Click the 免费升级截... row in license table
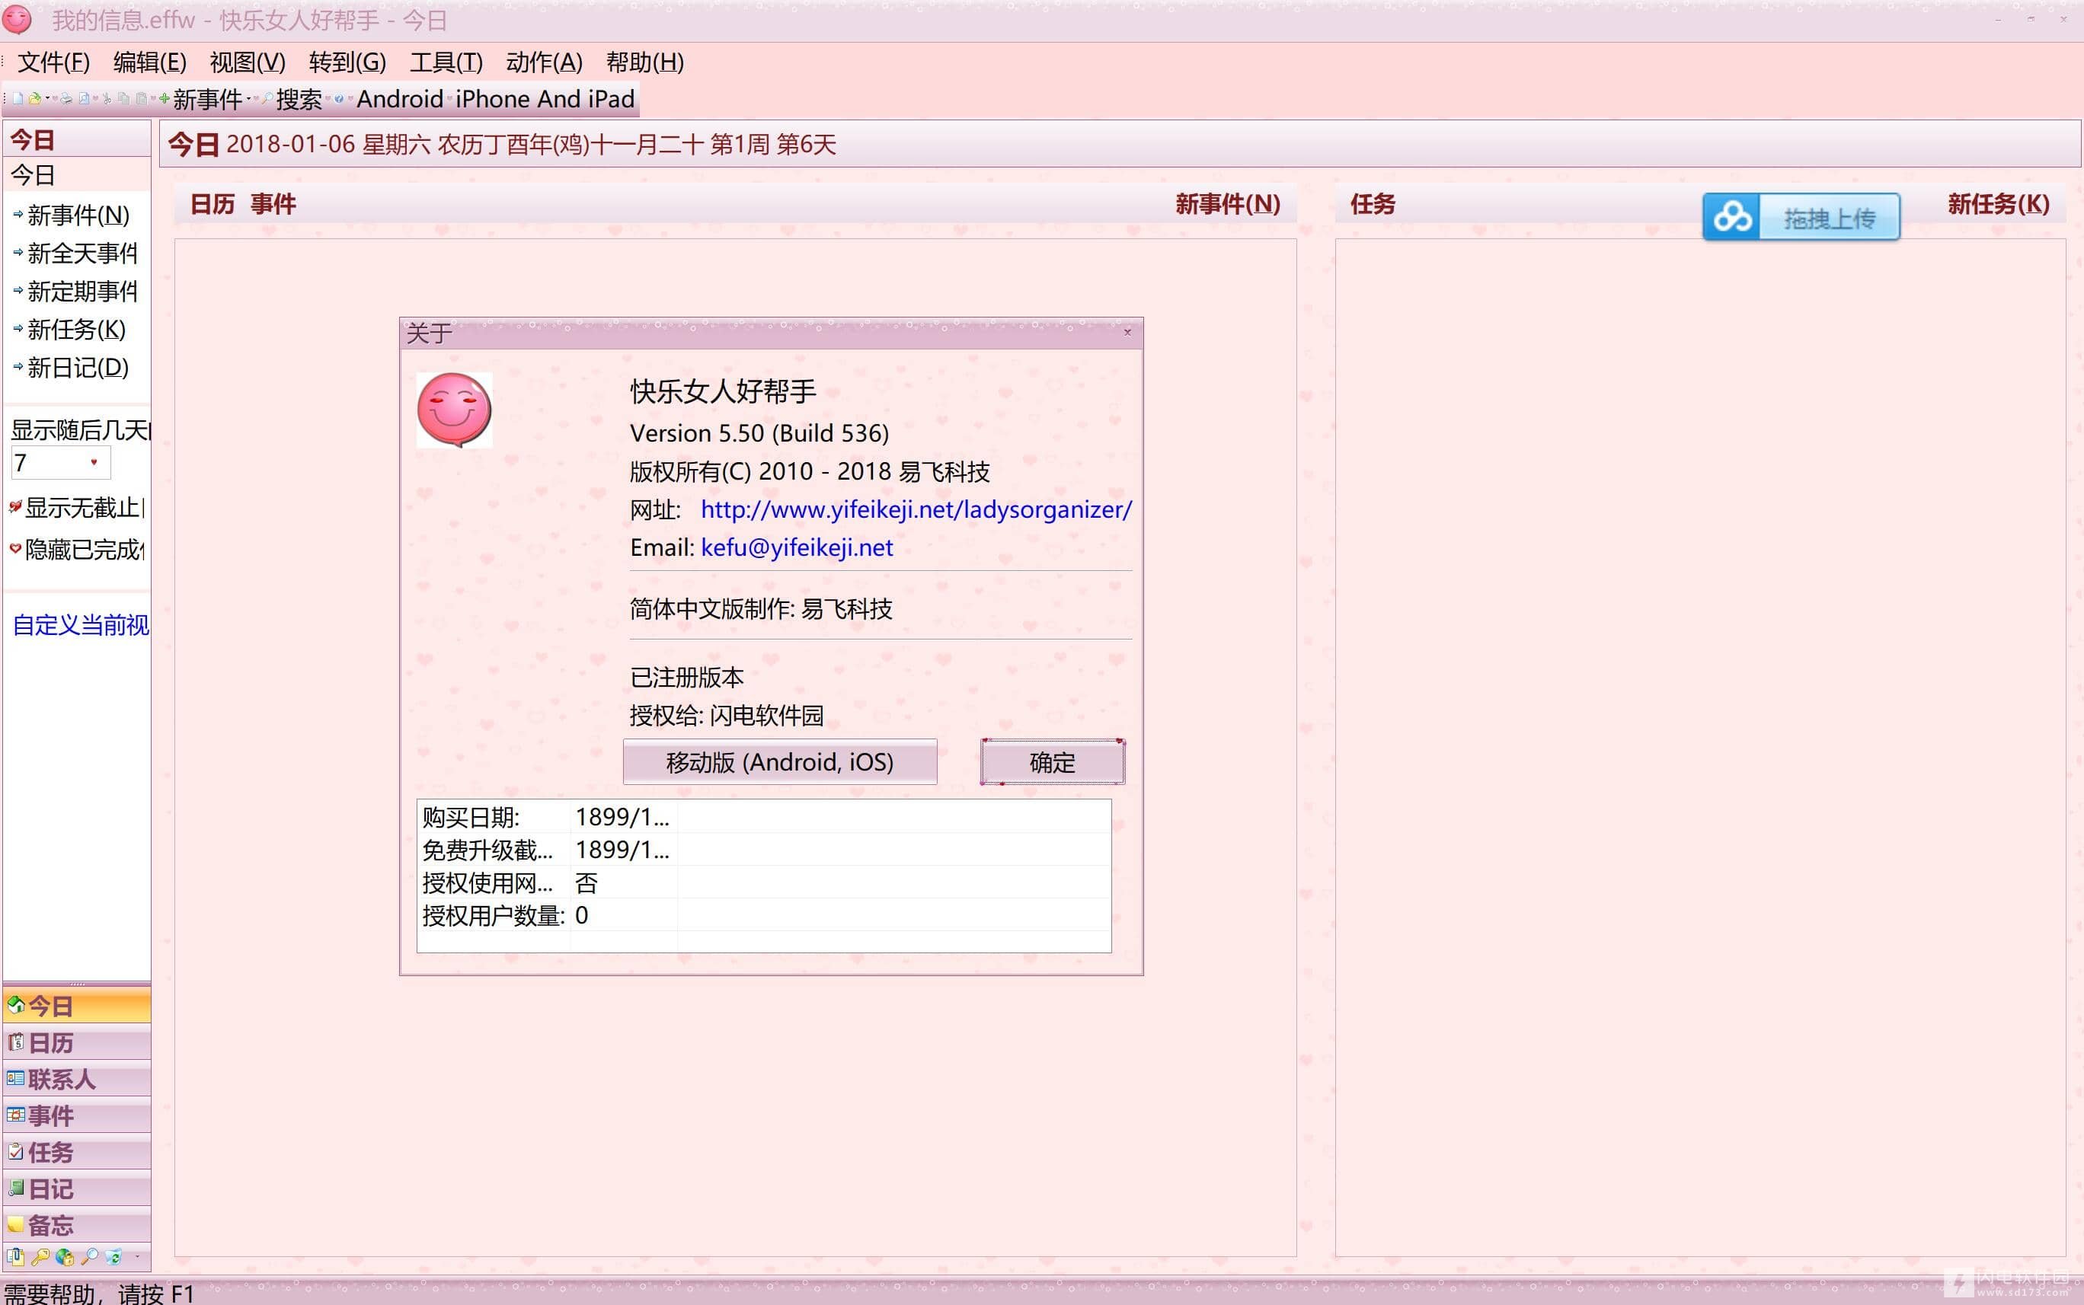This screenshot has width=2084, height=1305. coord(764,849)
